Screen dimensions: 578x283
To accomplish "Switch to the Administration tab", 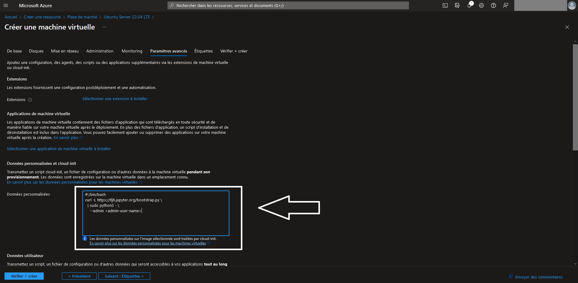I will pyautogui.click(x=100, y=51).
